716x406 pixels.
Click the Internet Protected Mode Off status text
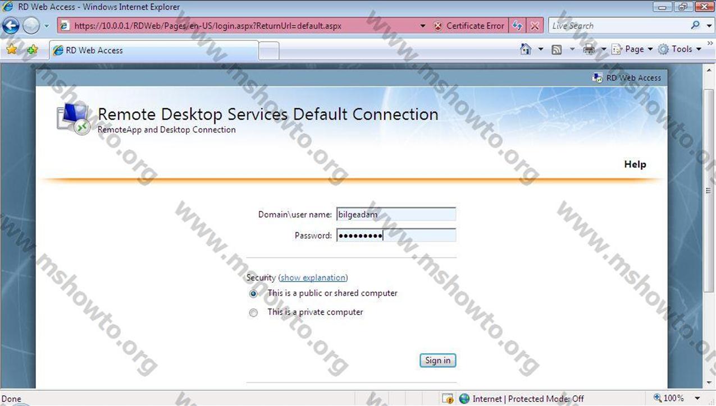(x=528, y=399)
